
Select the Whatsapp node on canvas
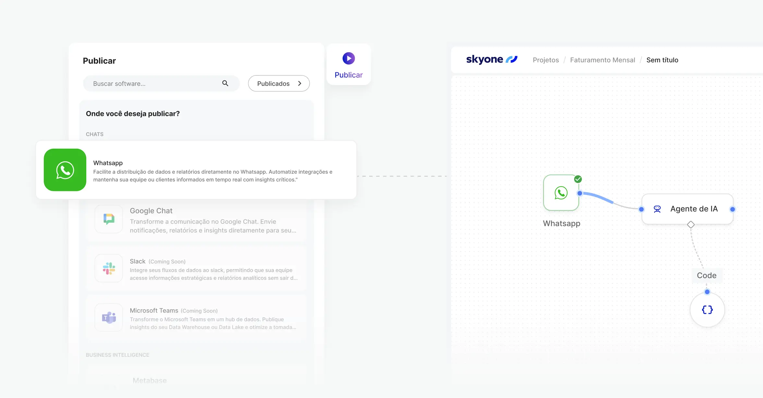point(561,193)
